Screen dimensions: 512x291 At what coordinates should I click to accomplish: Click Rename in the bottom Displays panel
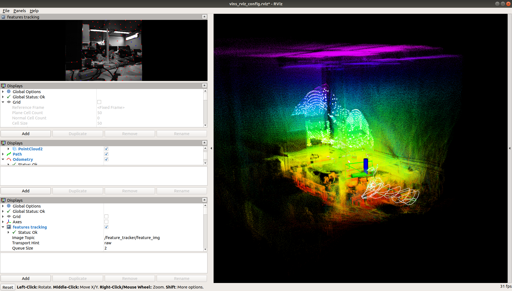(x=182, y=278)
